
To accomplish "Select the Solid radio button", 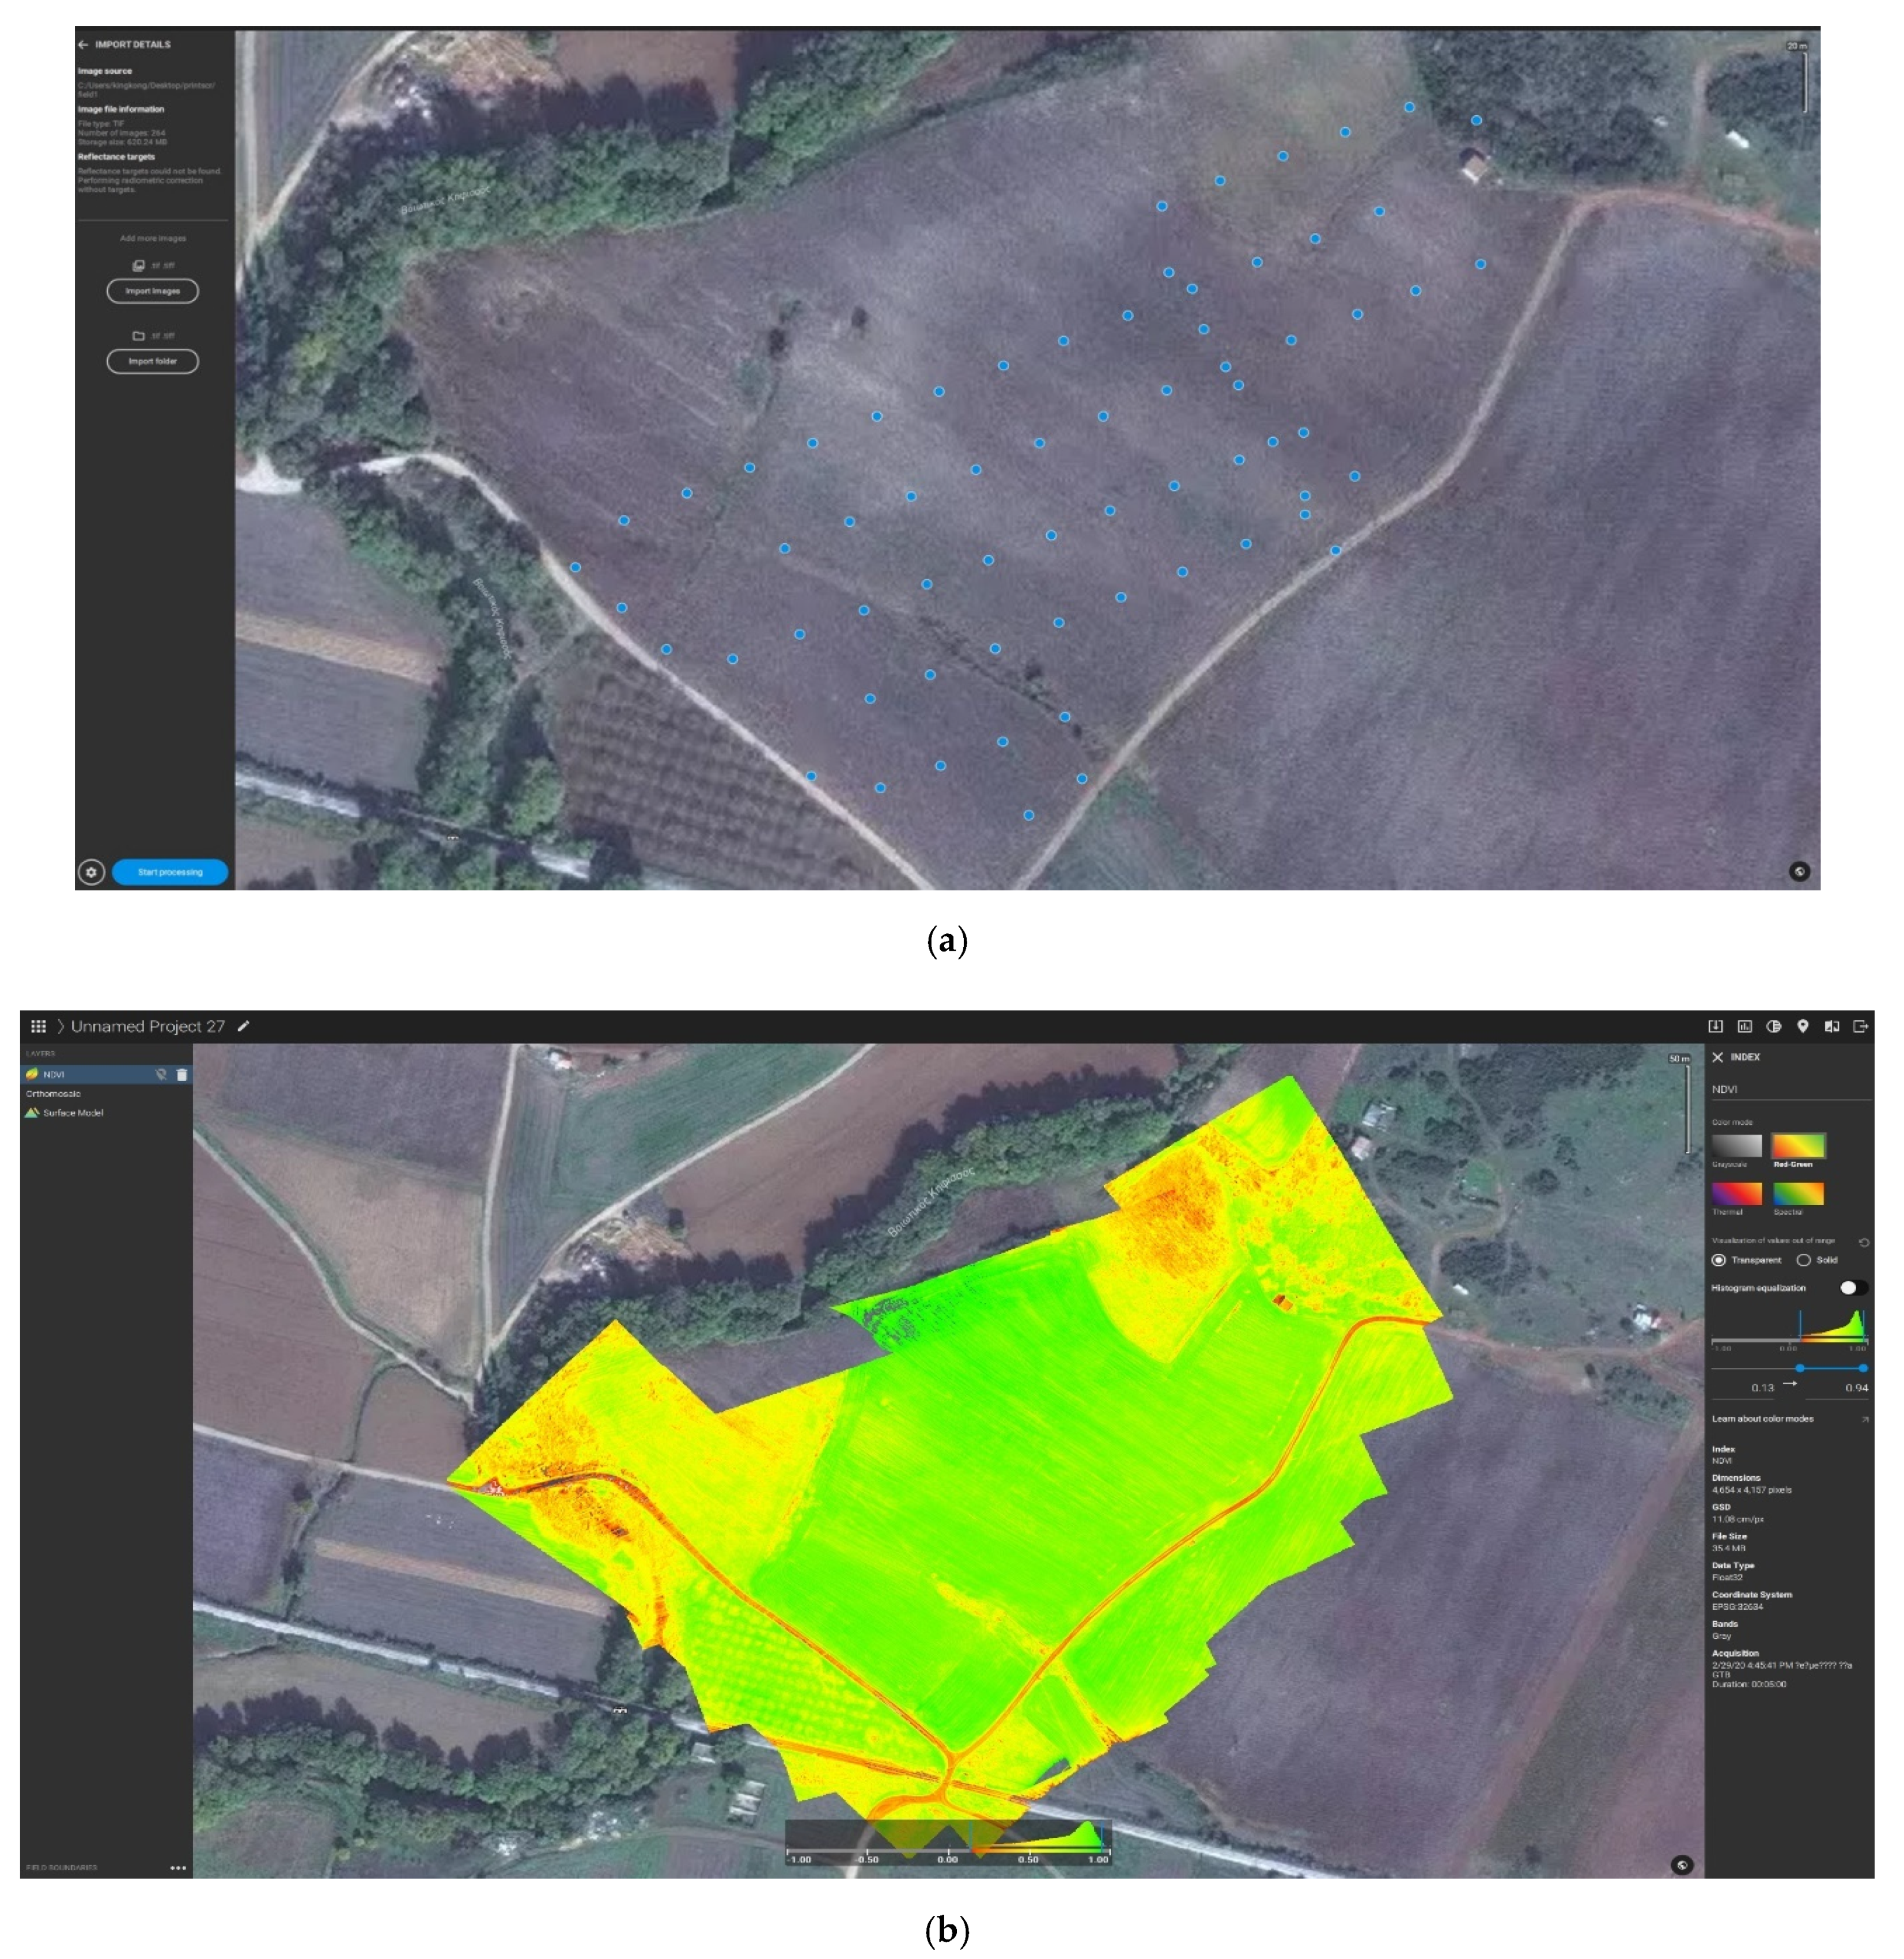I will click(1804, 1260).
